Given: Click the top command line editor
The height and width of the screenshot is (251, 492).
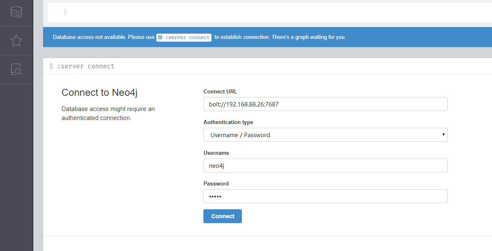Looking at the screenshot, I should point(266,12).
